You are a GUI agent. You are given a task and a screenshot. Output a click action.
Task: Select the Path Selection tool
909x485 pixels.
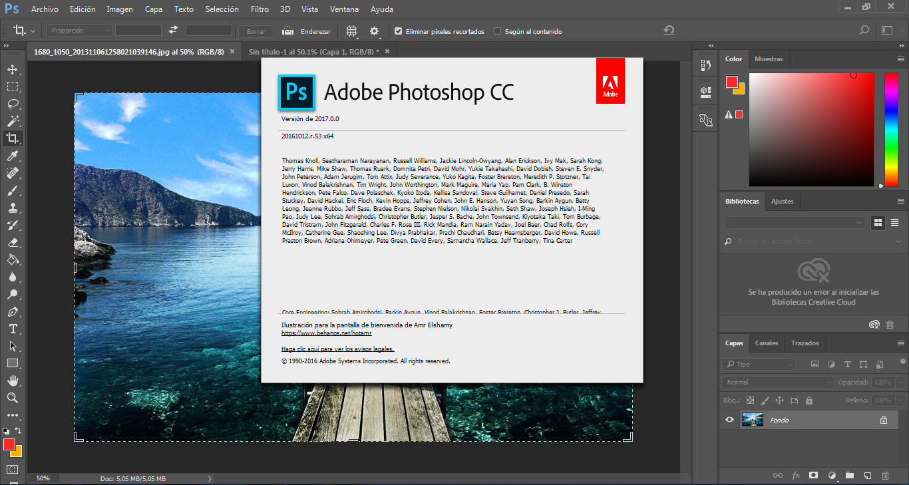point(12,346)
